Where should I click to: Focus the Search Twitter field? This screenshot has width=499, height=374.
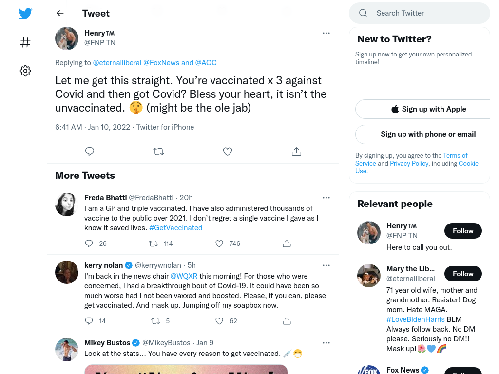(420, 13)
